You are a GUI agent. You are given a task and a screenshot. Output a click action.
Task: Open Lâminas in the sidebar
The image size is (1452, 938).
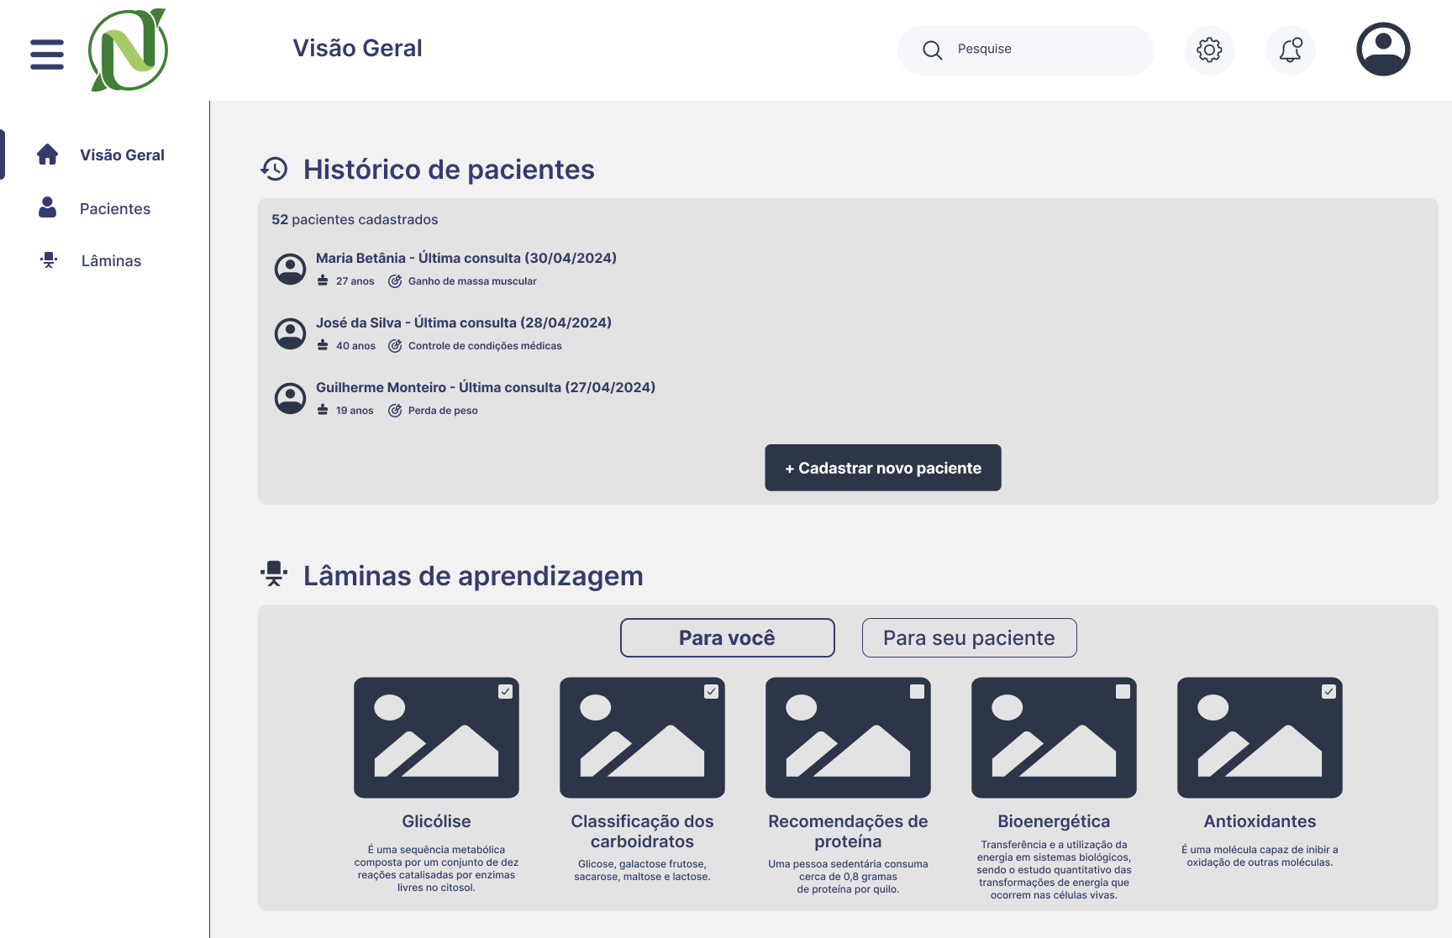(111, 261)
